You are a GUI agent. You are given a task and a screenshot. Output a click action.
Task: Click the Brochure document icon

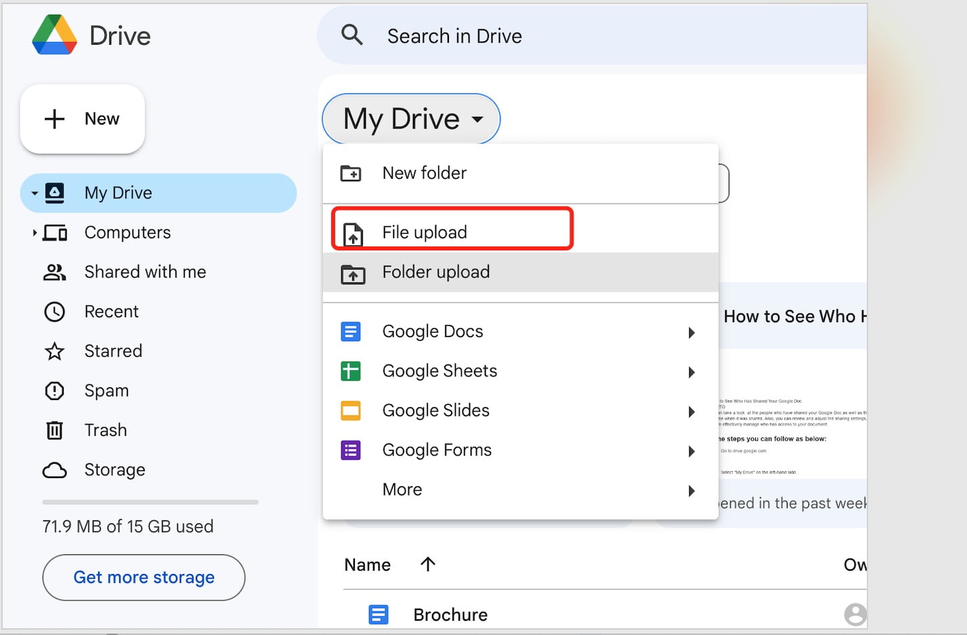point(379,615)
